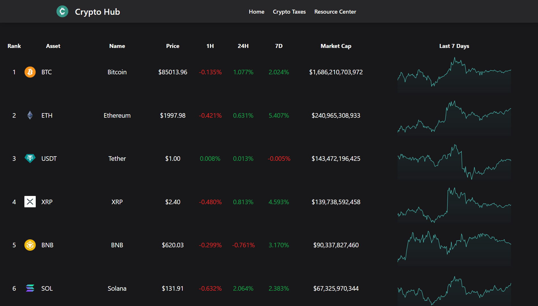Sort by the Price column header
538x306 pixels.
pyautogui.click(x=172, y=46)
